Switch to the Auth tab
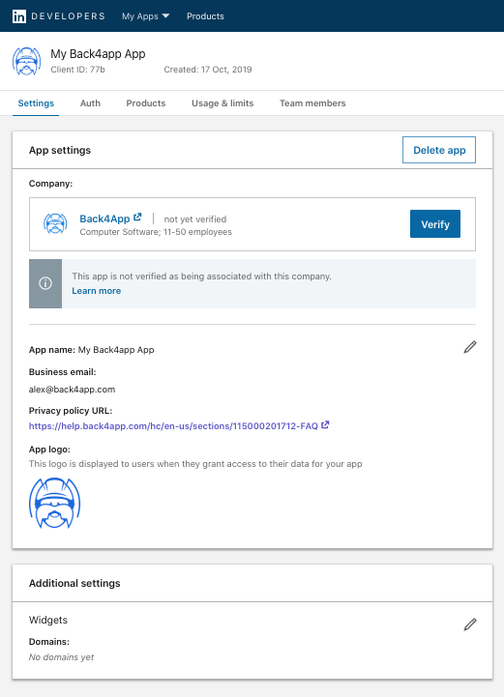Image resolution: width=504 pixels, height=697 pixels. click(90, 103)
